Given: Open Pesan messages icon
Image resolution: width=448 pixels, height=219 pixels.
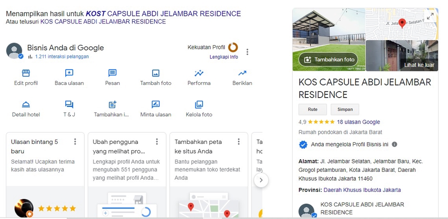Looking at the screenshot, I should pyautogui.click(x=112, y=73).
